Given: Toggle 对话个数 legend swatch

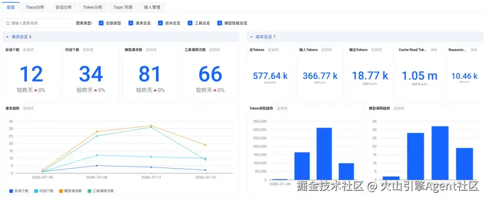Looking at the screenshot, I should [x=36, y=191].
